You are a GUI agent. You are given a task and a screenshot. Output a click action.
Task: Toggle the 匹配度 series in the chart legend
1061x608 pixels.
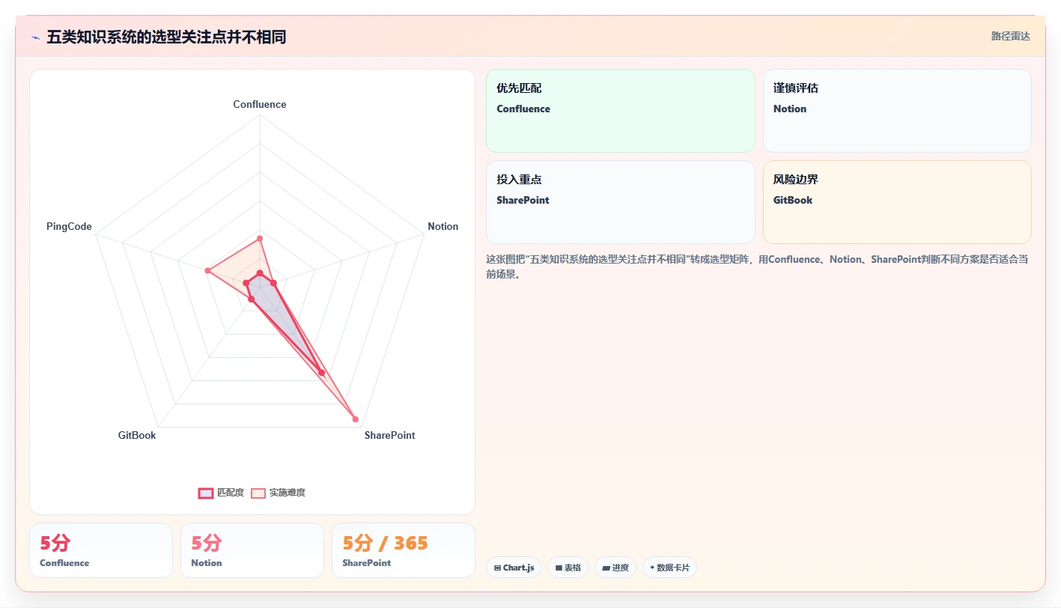click(222, 493)
